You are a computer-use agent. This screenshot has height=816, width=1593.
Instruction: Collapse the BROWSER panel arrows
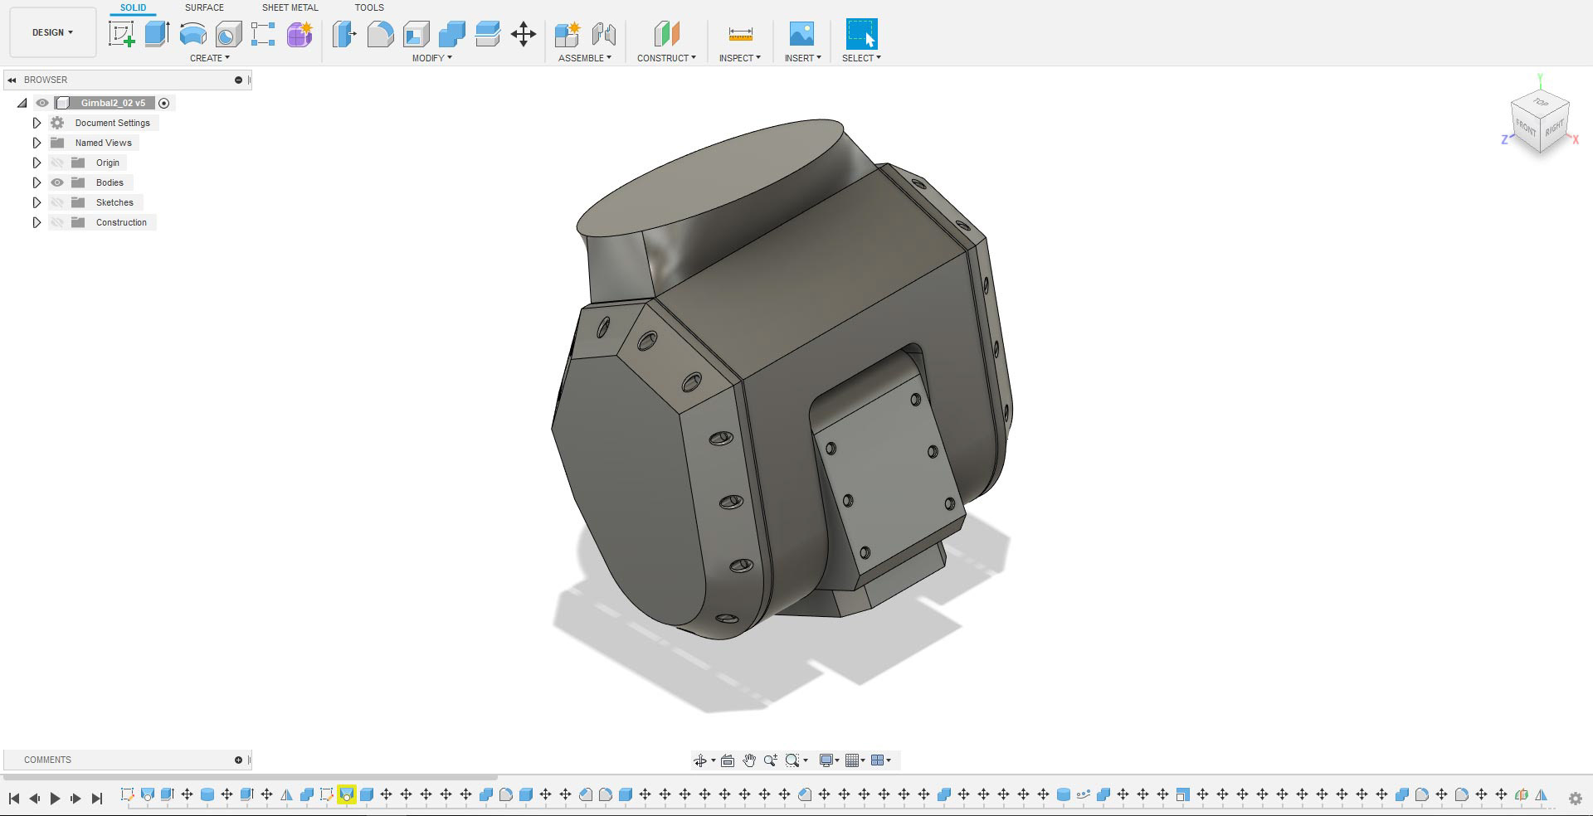pos(12,80)
